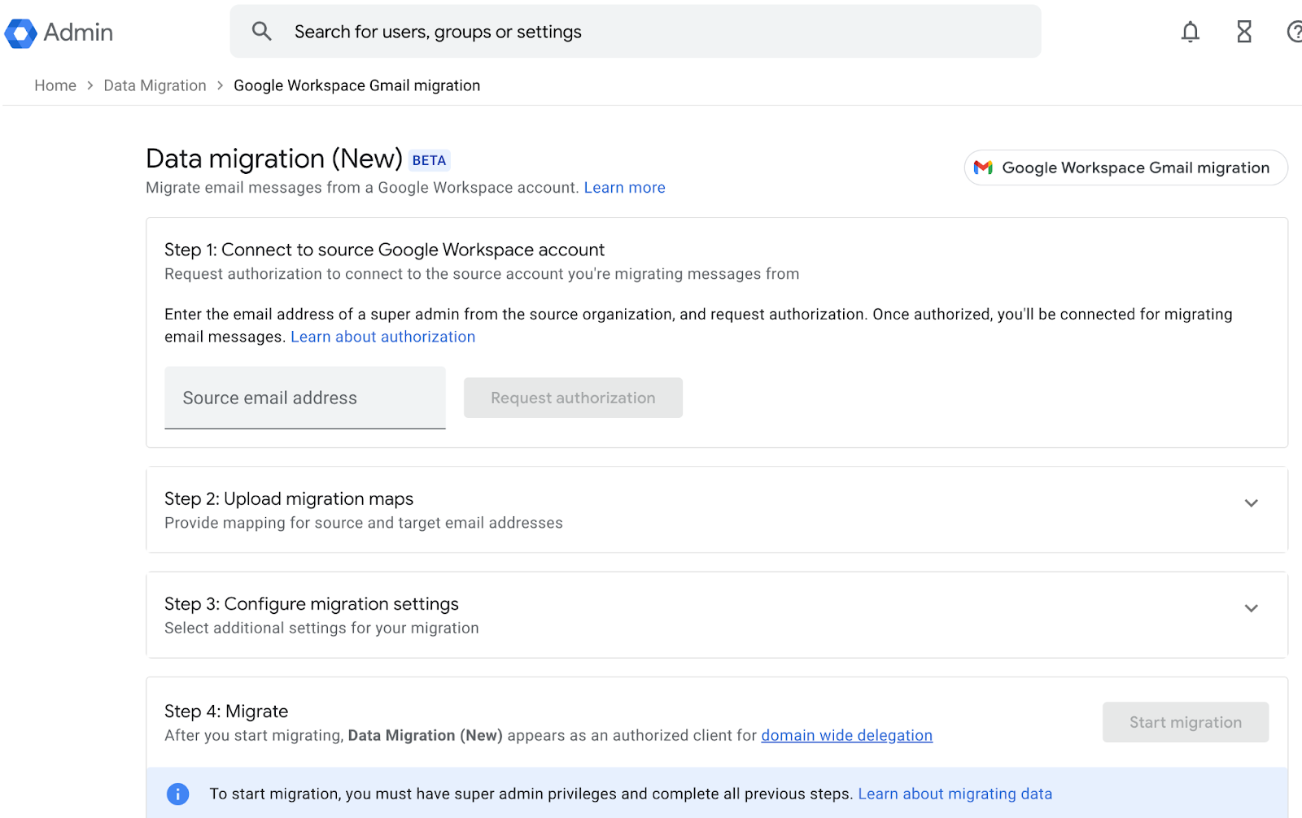
Task: Click Step 3: Configure migration settings heading
Action: 312,603
